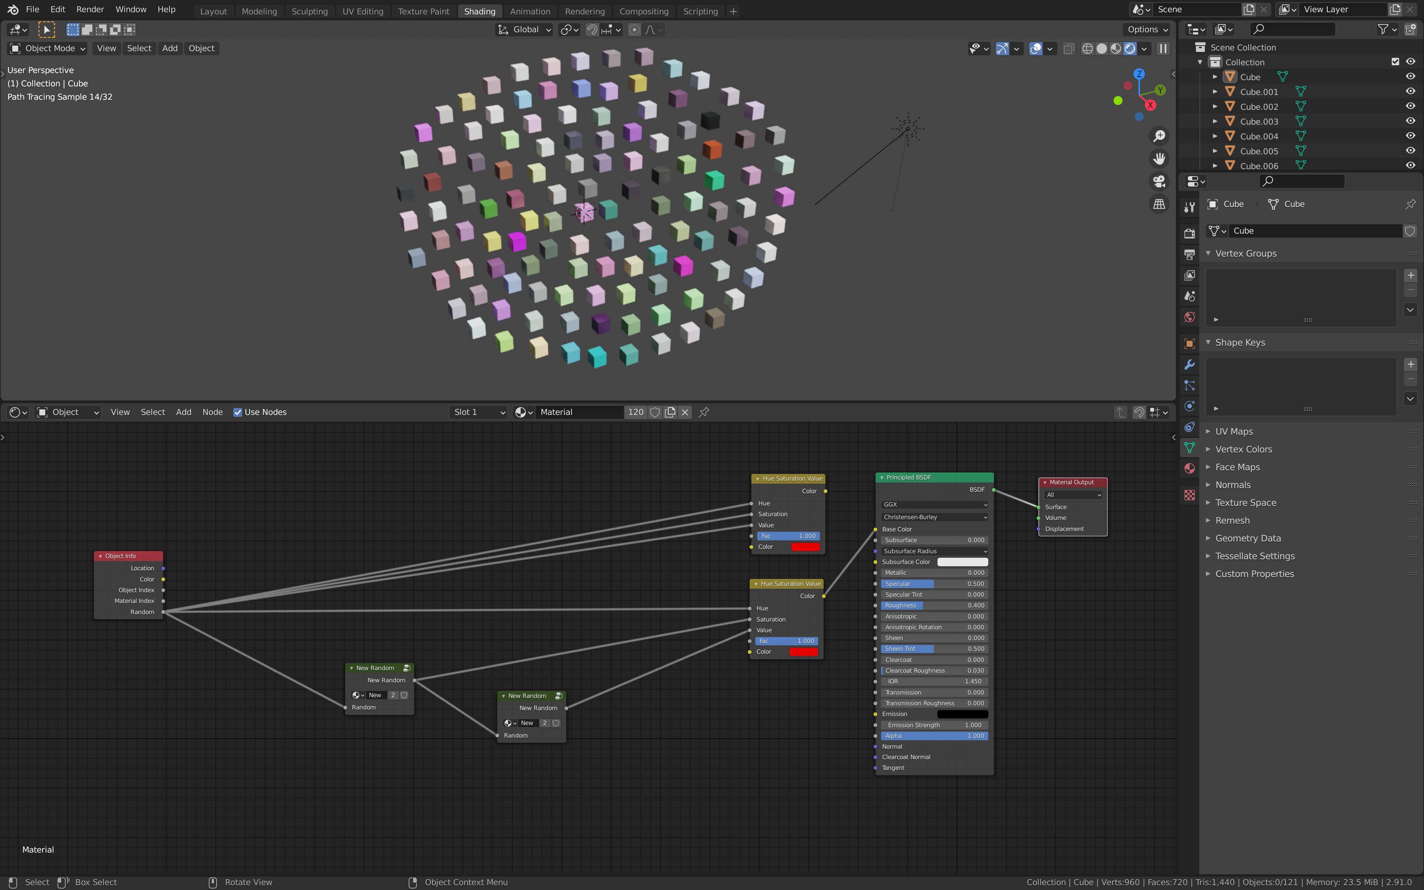Activate the camera view icon in viewport gizmos
This screenshot has height=890, width=1424.
click(1159, 181)
